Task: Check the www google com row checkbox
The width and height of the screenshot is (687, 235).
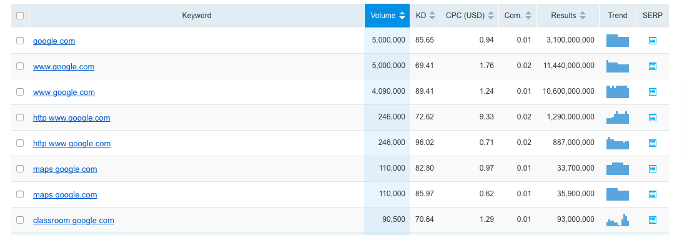Action: coord(20,92)
